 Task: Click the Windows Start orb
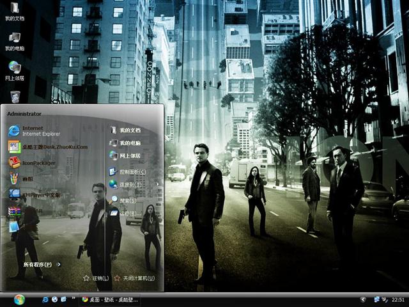click(x=20, y=300)
